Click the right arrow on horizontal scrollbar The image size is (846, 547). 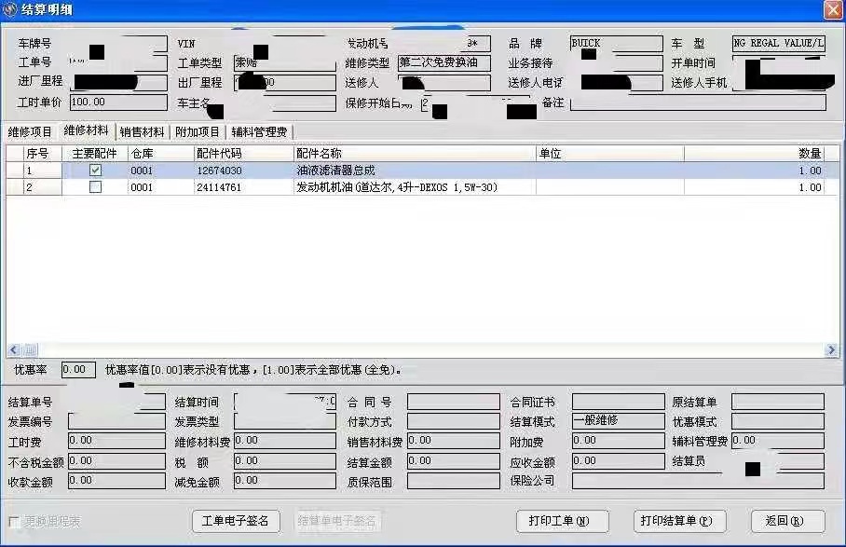click(x=831, y=349)
